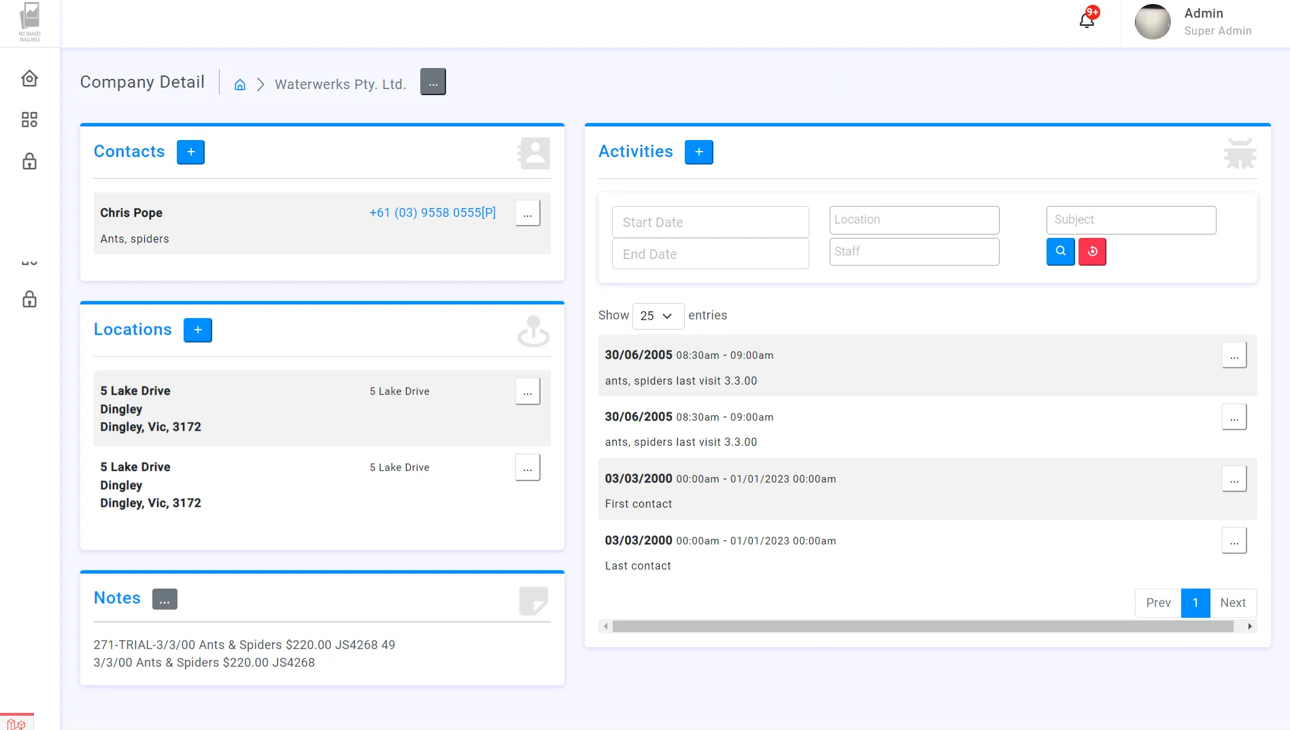
Task: Open options for the first 5 Lake Drive location
Action: [x=528, y=392]
